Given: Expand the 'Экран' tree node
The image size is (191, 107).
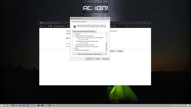Looking at the screenshot, I should click(x=74, y=48).
